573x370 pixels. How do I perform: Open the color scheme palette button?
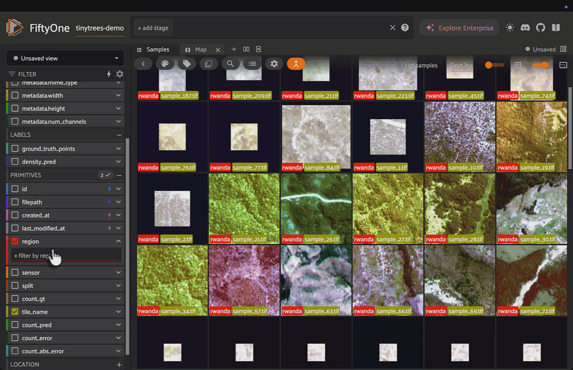(x=165, y=64)
